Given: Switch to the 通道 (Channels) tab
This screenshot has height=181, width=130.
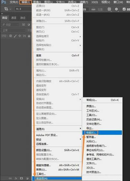Looking at the screenshot, I should pos(14,18).
